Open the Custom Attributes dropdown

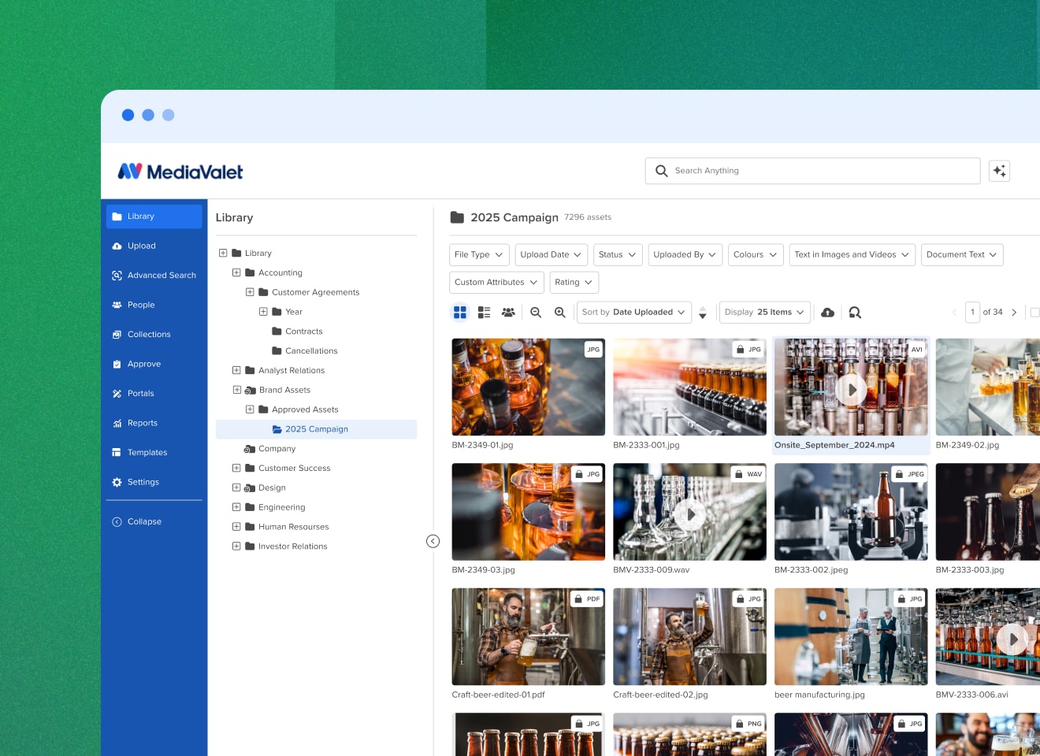pos(496,283)
